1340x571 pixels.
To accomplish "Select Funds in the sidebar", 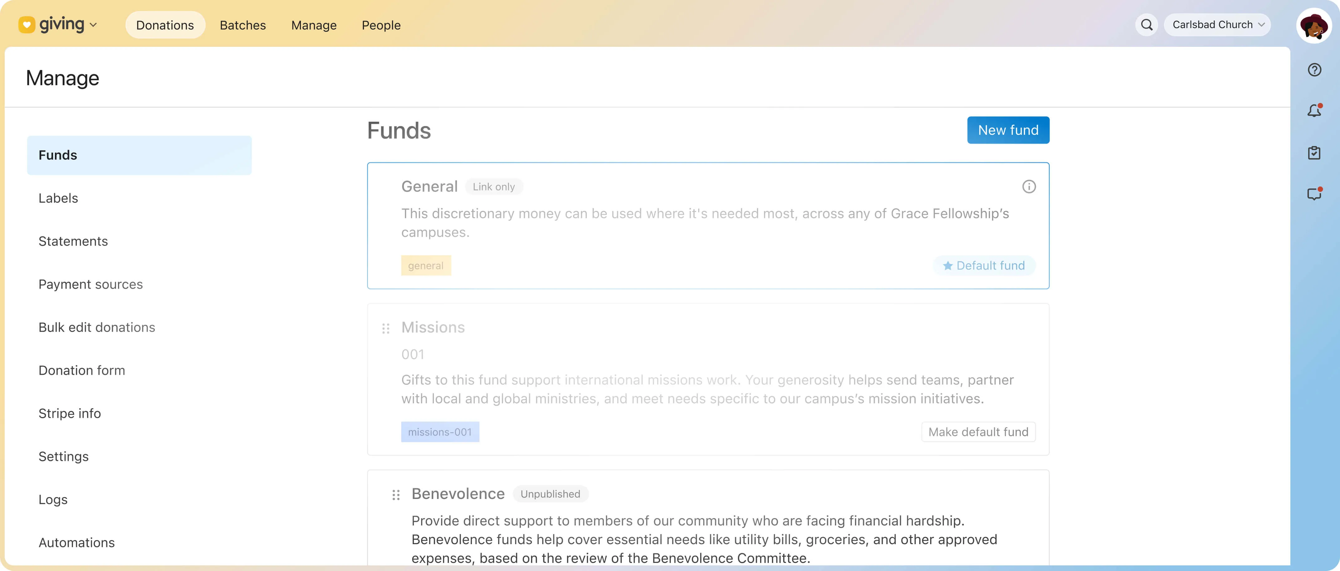I will pyautogui.click(x=139, y=155).
